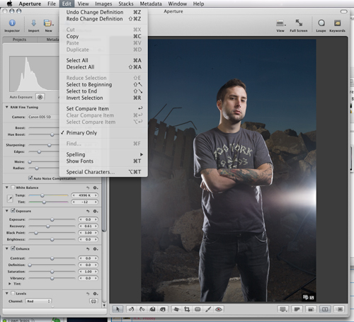Open the Channel dropdown showing Red
The height and width of the screenshot is (322, 354).
[38, 301]
